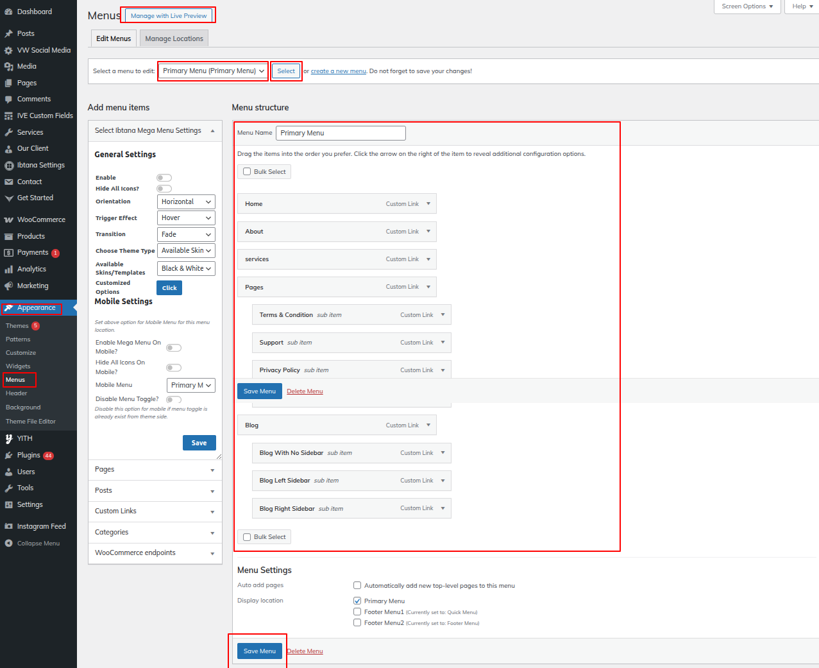Open Themes submenu under Appearance

pos(17,326)
